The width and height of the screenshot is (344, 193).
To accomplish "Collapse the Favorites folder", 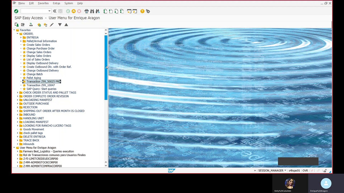I will coord(14,30).
